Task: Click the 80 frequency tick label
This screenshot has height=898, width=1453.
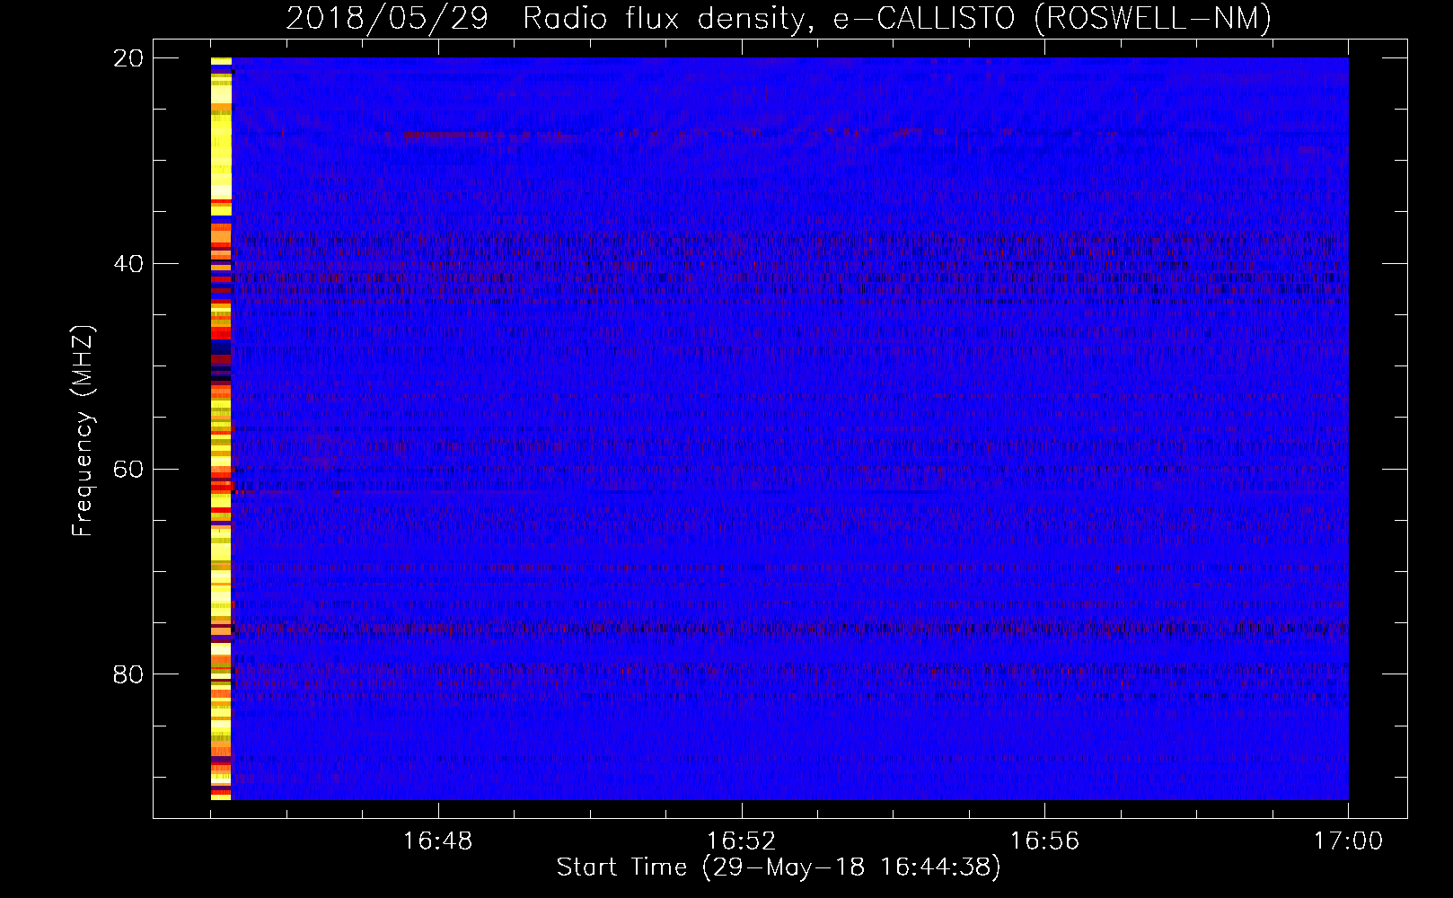Action: coord(128,674)
